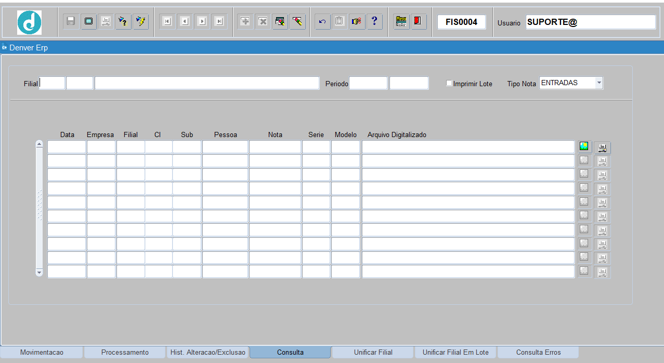Click the red Exit door icon
This screenshot has height=363, width=664.
point(418,21)
